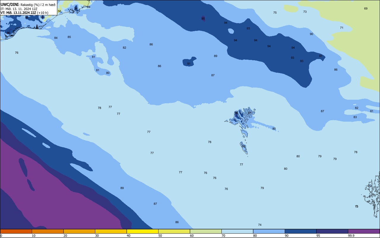The height and width of the screenshot is (238, 380).
Task: Click the pale yellow 50–60 legend swatch
Action: (x=174, y=231)
